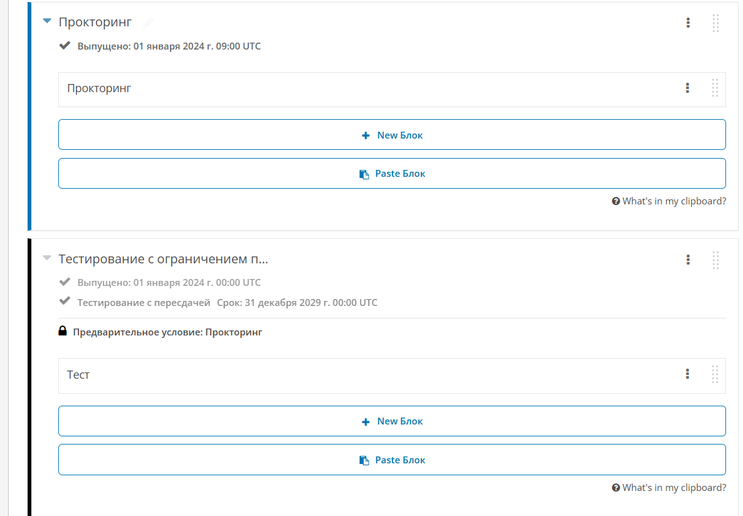Open three-dot menu of Прокторинг unit row
This screenshot has height=516, width=743.
(x=688, y=88)
